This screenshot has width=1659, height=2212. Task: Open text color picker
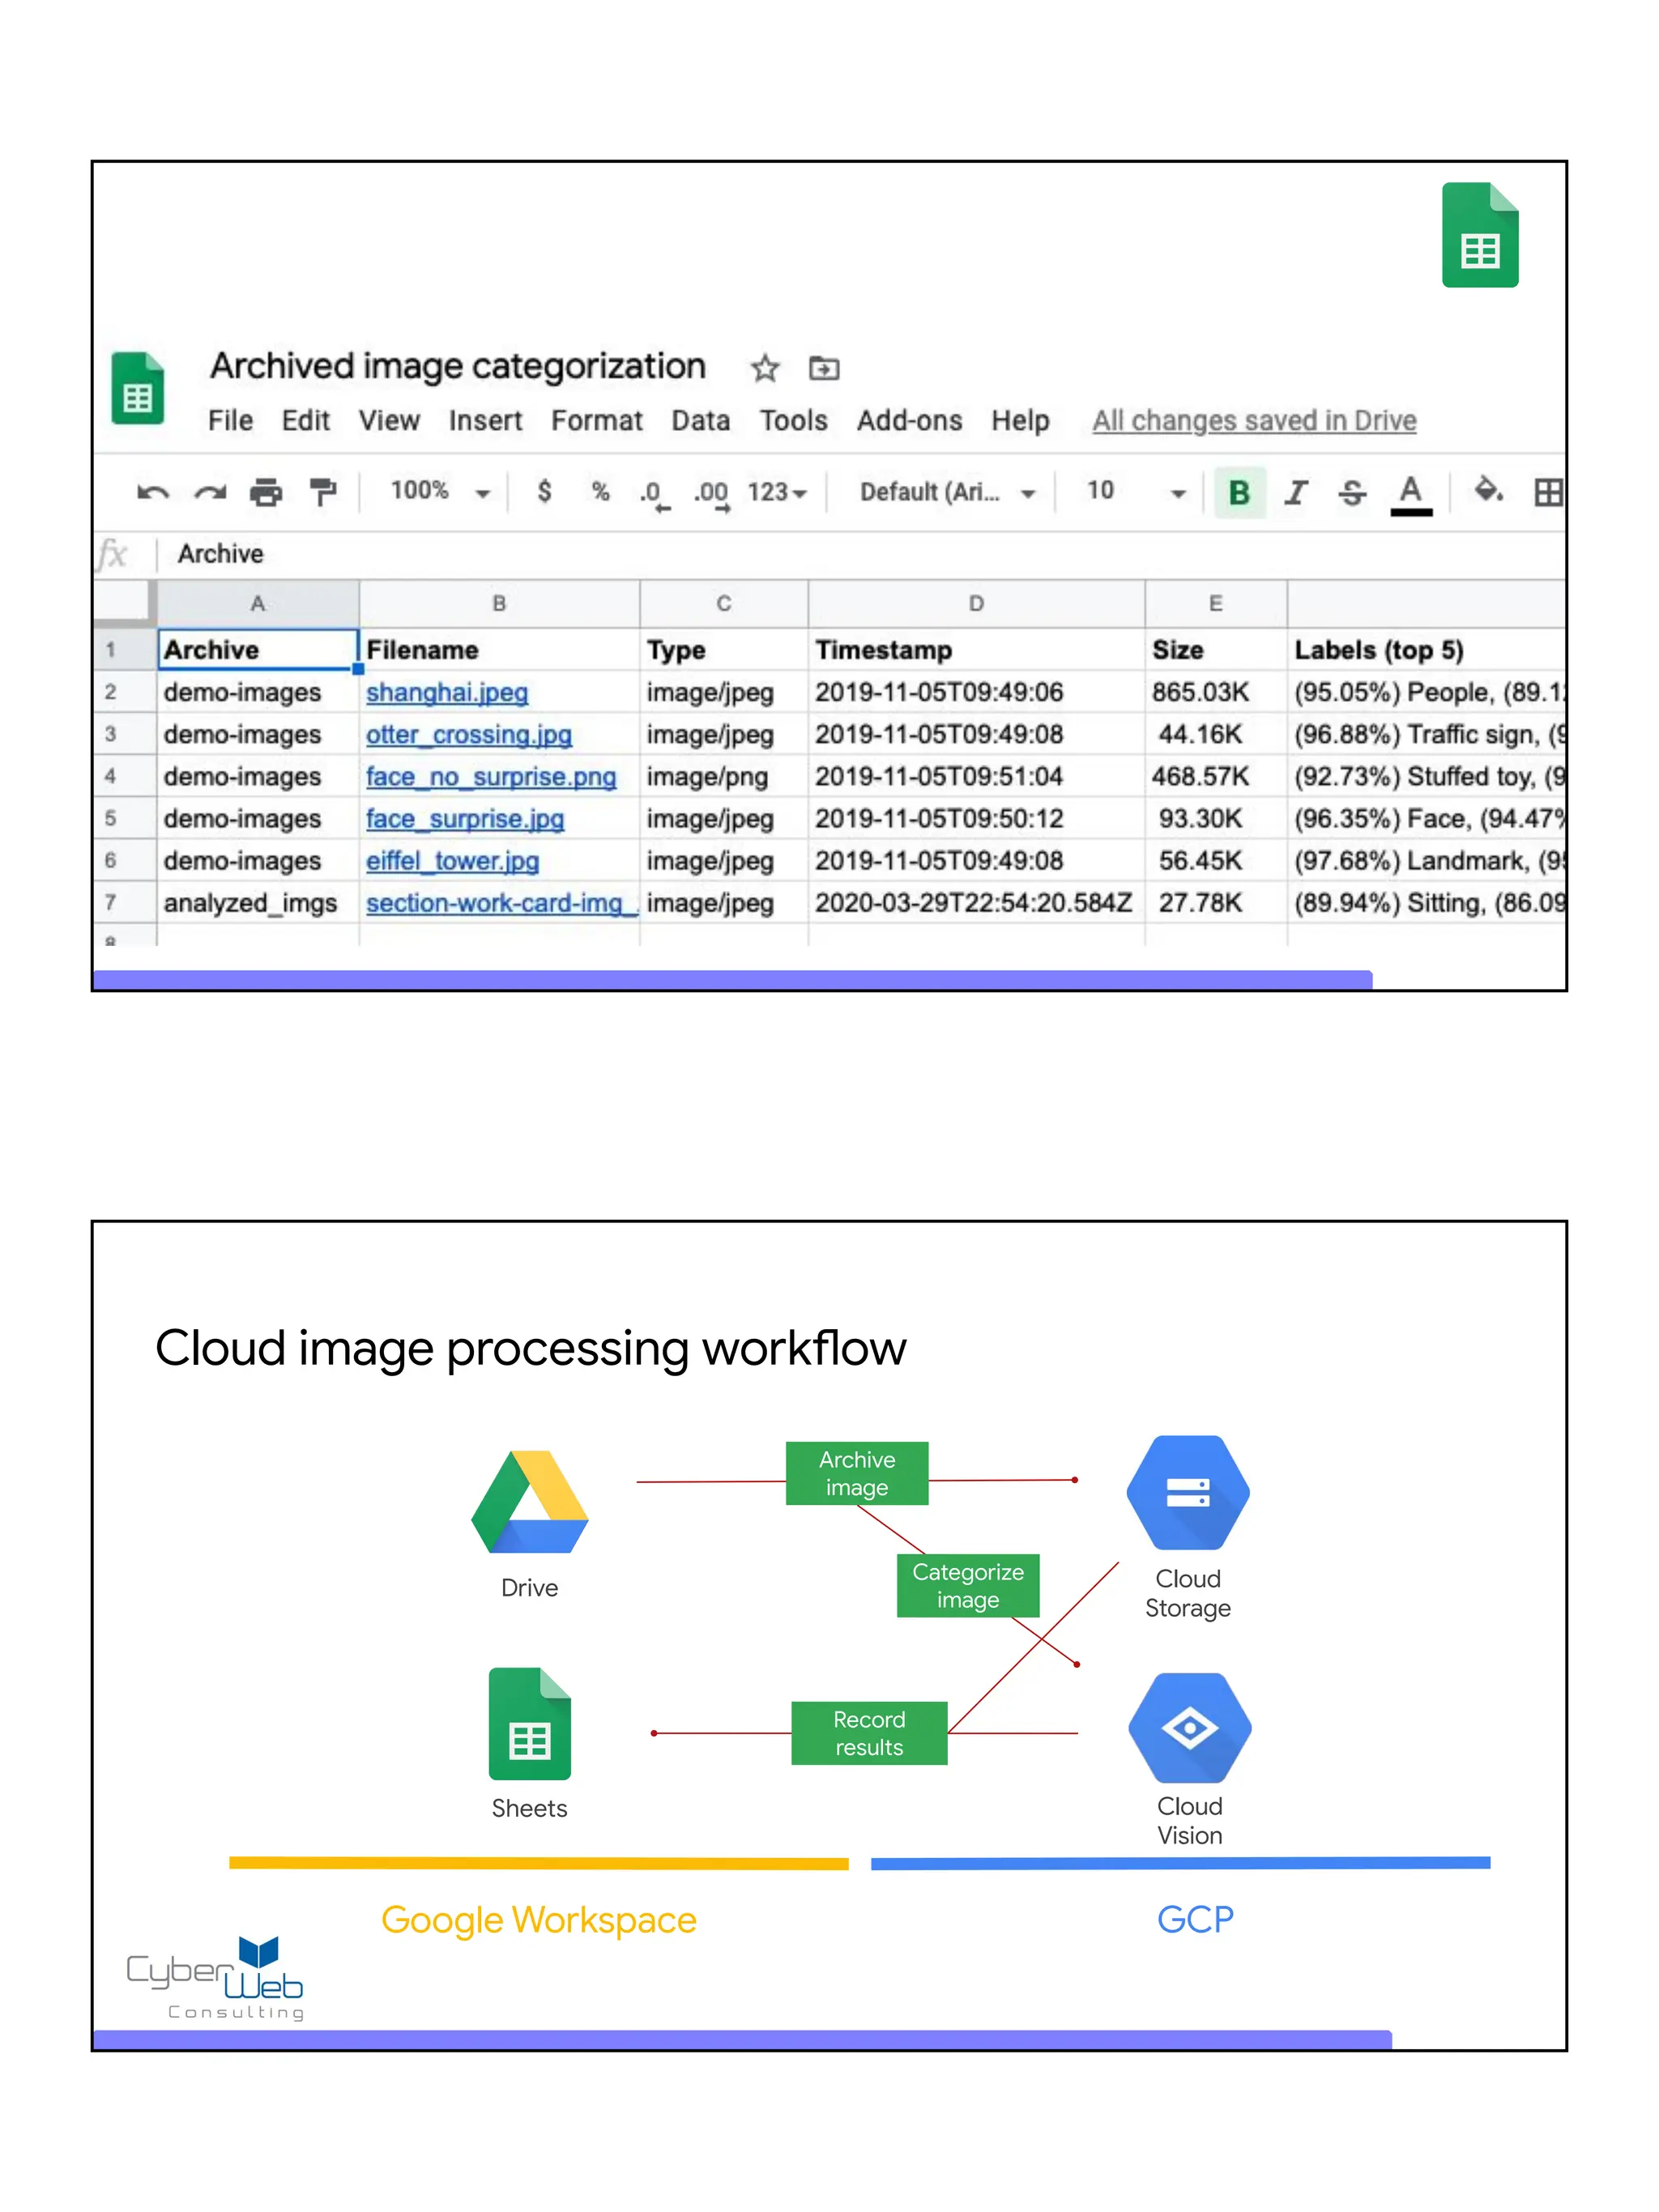coord(1410,494)
